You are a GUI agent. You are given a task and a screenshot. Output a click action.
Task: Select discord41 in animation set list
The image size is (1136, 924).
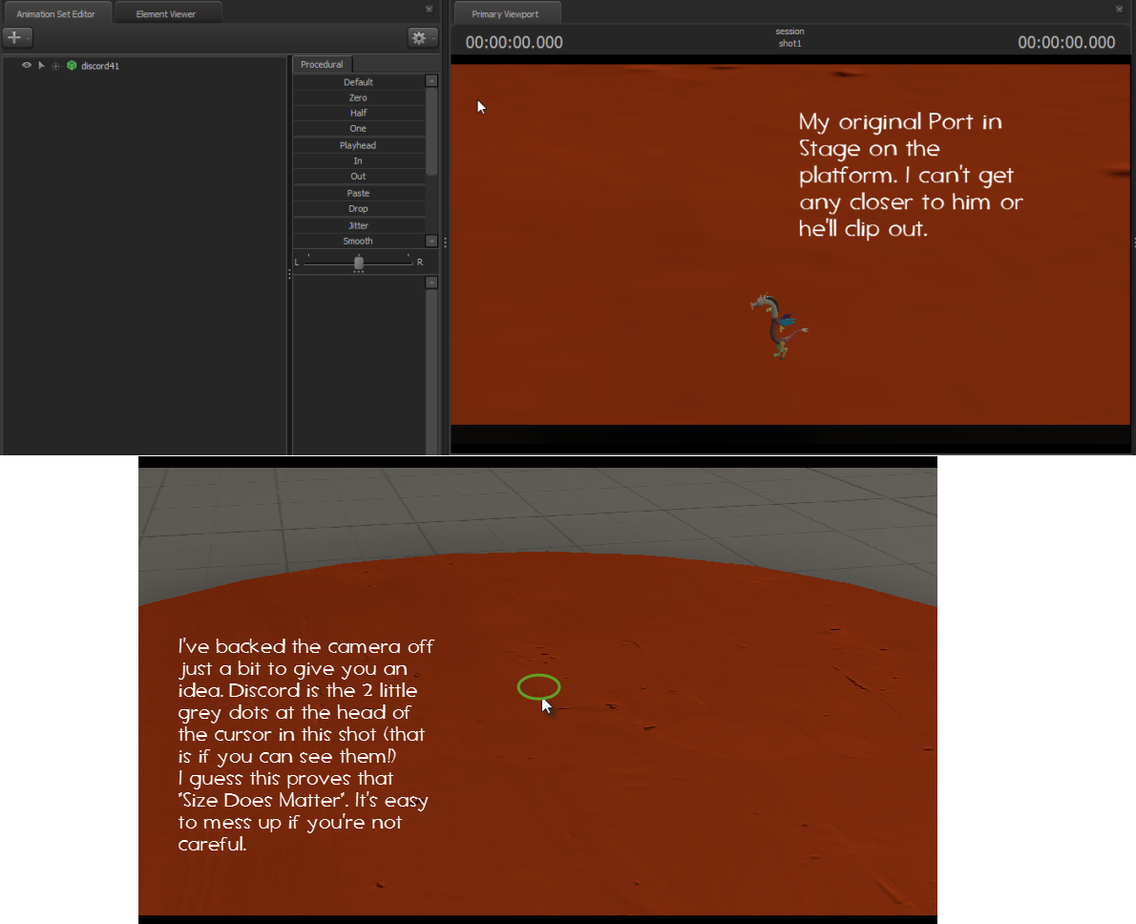coord(100,66)
